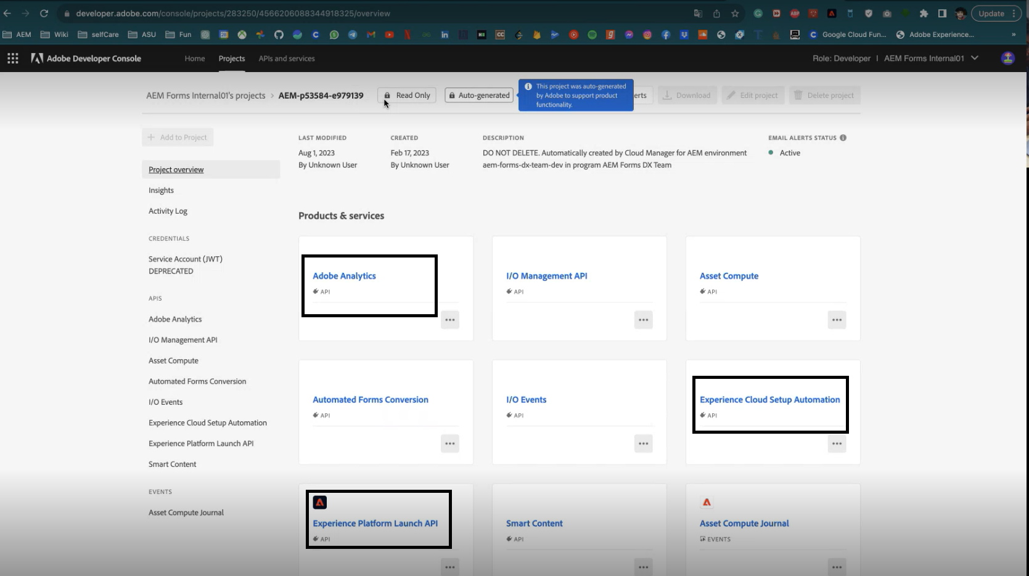
Task: Open the Facebook bookmark
Action: [x=666, y=34]
